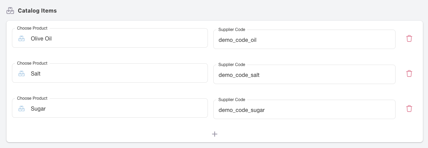Click the Catalog Items section heading

point(37,11)
